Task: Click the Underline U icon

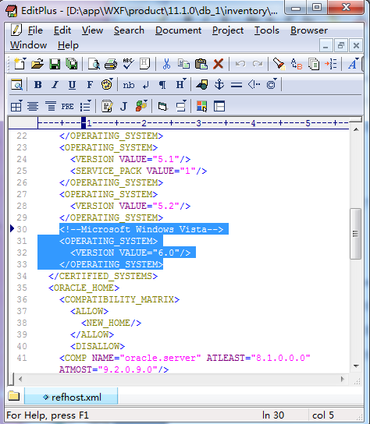Action: [72, 85]
